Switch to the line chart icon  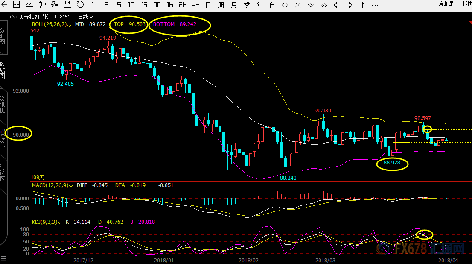29,5
